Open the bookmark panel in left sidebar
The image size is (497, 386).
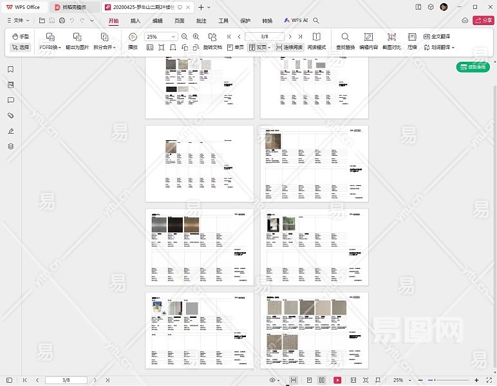pos(10,69)
